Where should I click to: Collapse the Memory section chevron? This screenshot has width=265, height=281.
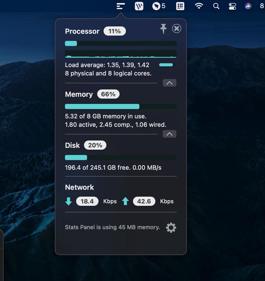169,134
